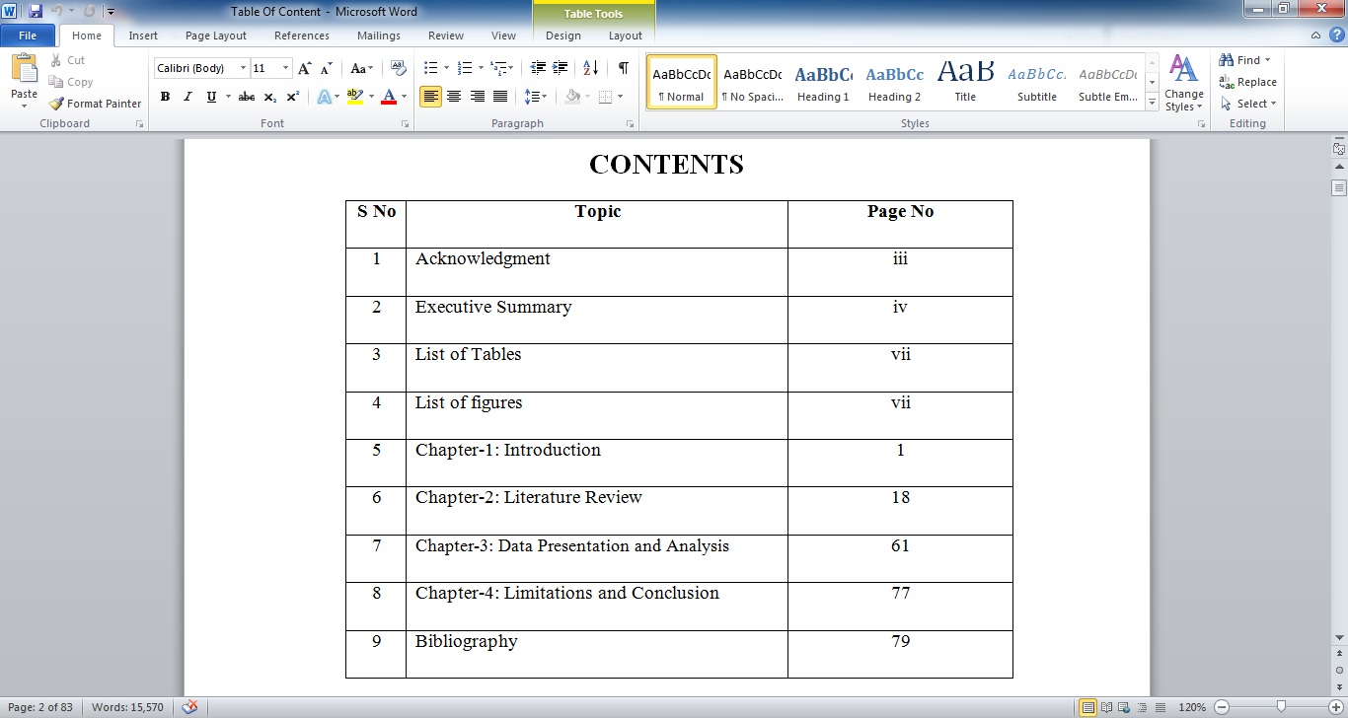Viewport: 1348px width, 718px height.
Task: Toggle Show/Hide paragraph marks
Action: pos(623,68)
